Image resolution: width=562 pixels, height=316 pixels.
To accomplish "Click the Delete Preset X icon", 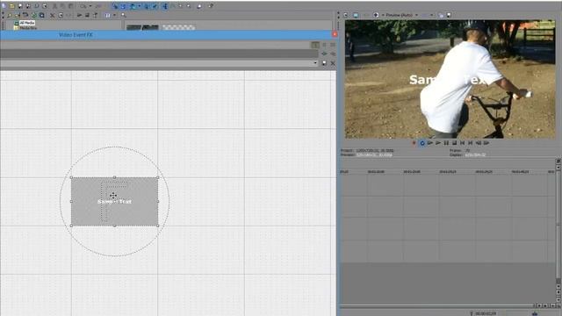I will click(333, 63).
